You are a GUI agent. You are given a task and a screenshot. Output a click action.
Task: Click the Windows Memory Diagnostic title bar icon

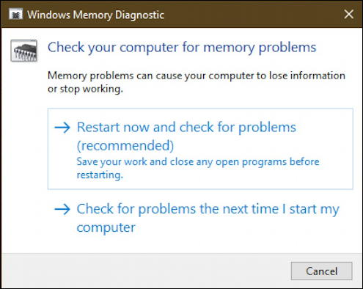click(x=16, y=14)
